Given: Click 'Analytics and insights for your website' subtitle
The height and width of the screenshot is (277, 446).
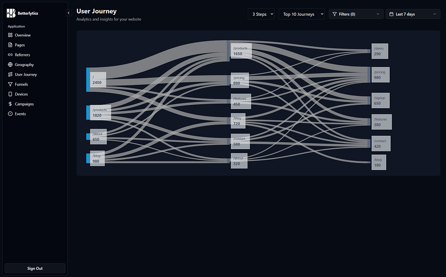Looking at the screenshot, I should [x=109, y=19].
